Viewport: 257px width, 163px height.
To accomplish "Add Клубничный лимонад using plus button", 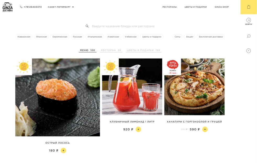I will pyautogui.click(x=138, y=129).
